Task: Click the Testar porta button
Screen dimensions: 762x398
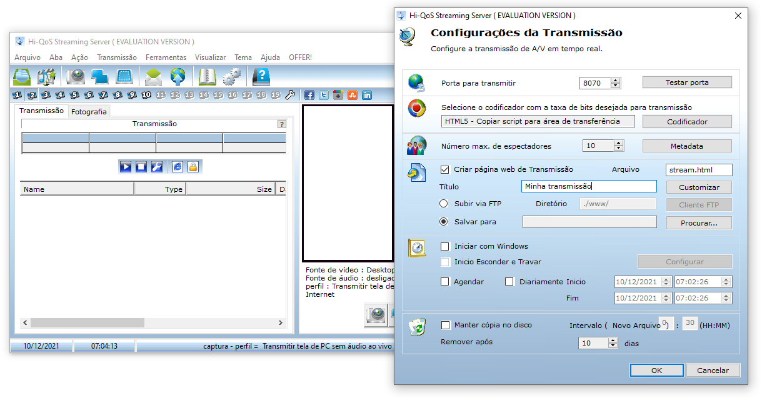Action: 686,82
